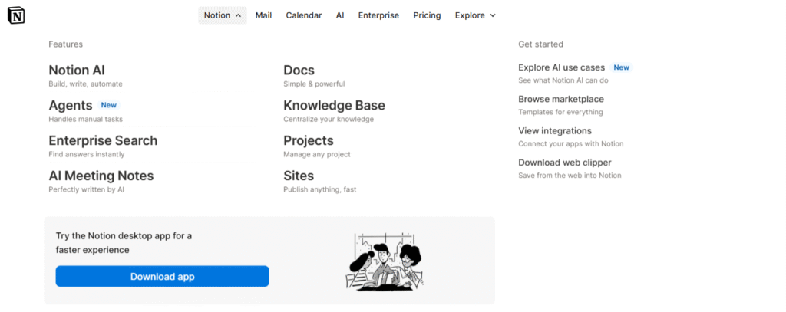Screen dimensions: 786x312
Task: Click the Notion logo icon
Action: [x=15, y=15]
